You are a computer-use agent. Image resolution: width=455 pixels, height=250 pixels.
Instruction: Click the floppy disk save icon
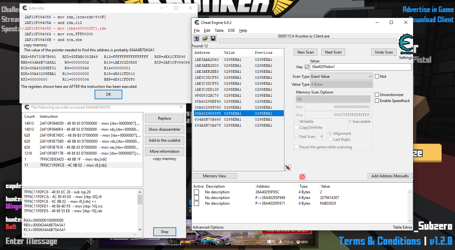[213, 38]
